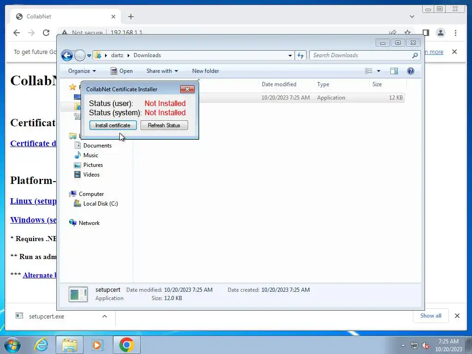
Task: Dismiss the Chrome info bar
Action: coord(454,52)
